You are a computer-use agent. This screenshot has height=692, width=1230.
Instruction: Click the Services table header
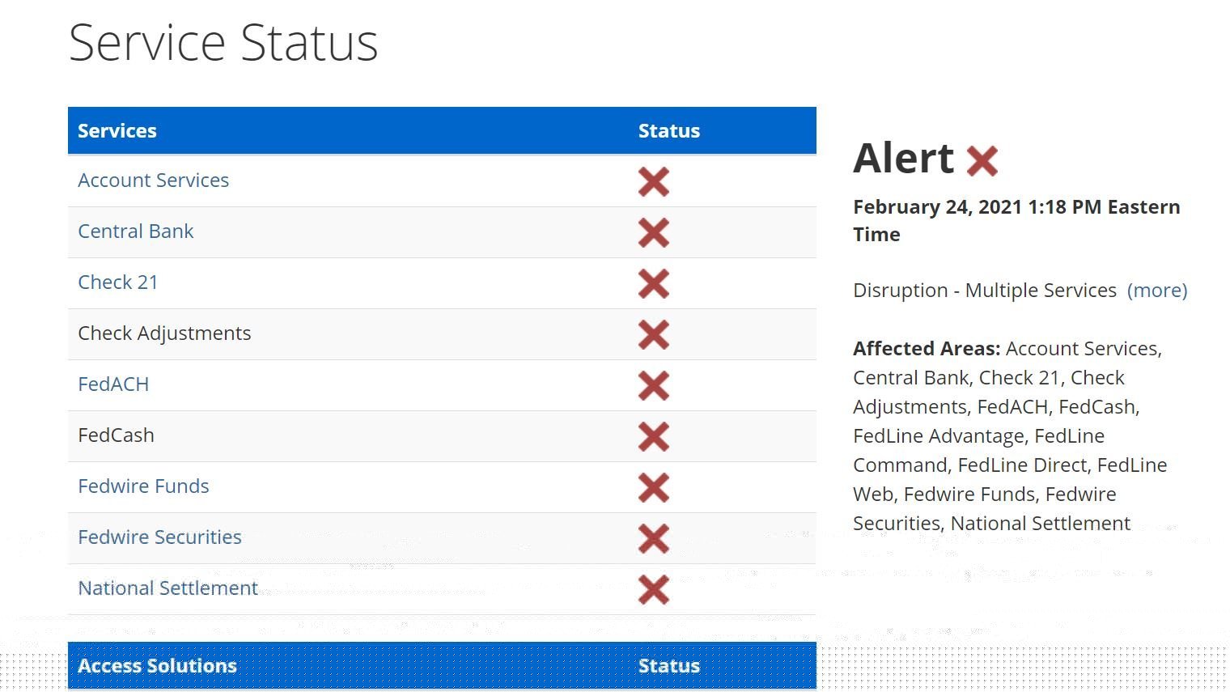click(x=117, y=130)
